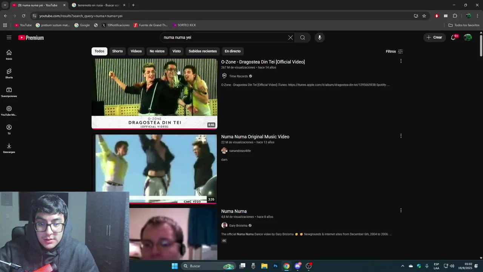Play the Dragostea Din Tei thumbnail
The height and width of the screenshot is (272, 483).
click(x=154, y=94)
